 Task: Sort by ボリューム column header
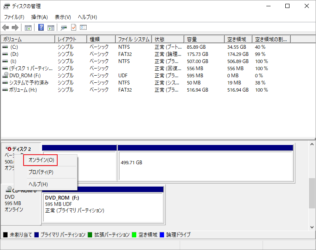pyautogui.click(x=28, y=39)
